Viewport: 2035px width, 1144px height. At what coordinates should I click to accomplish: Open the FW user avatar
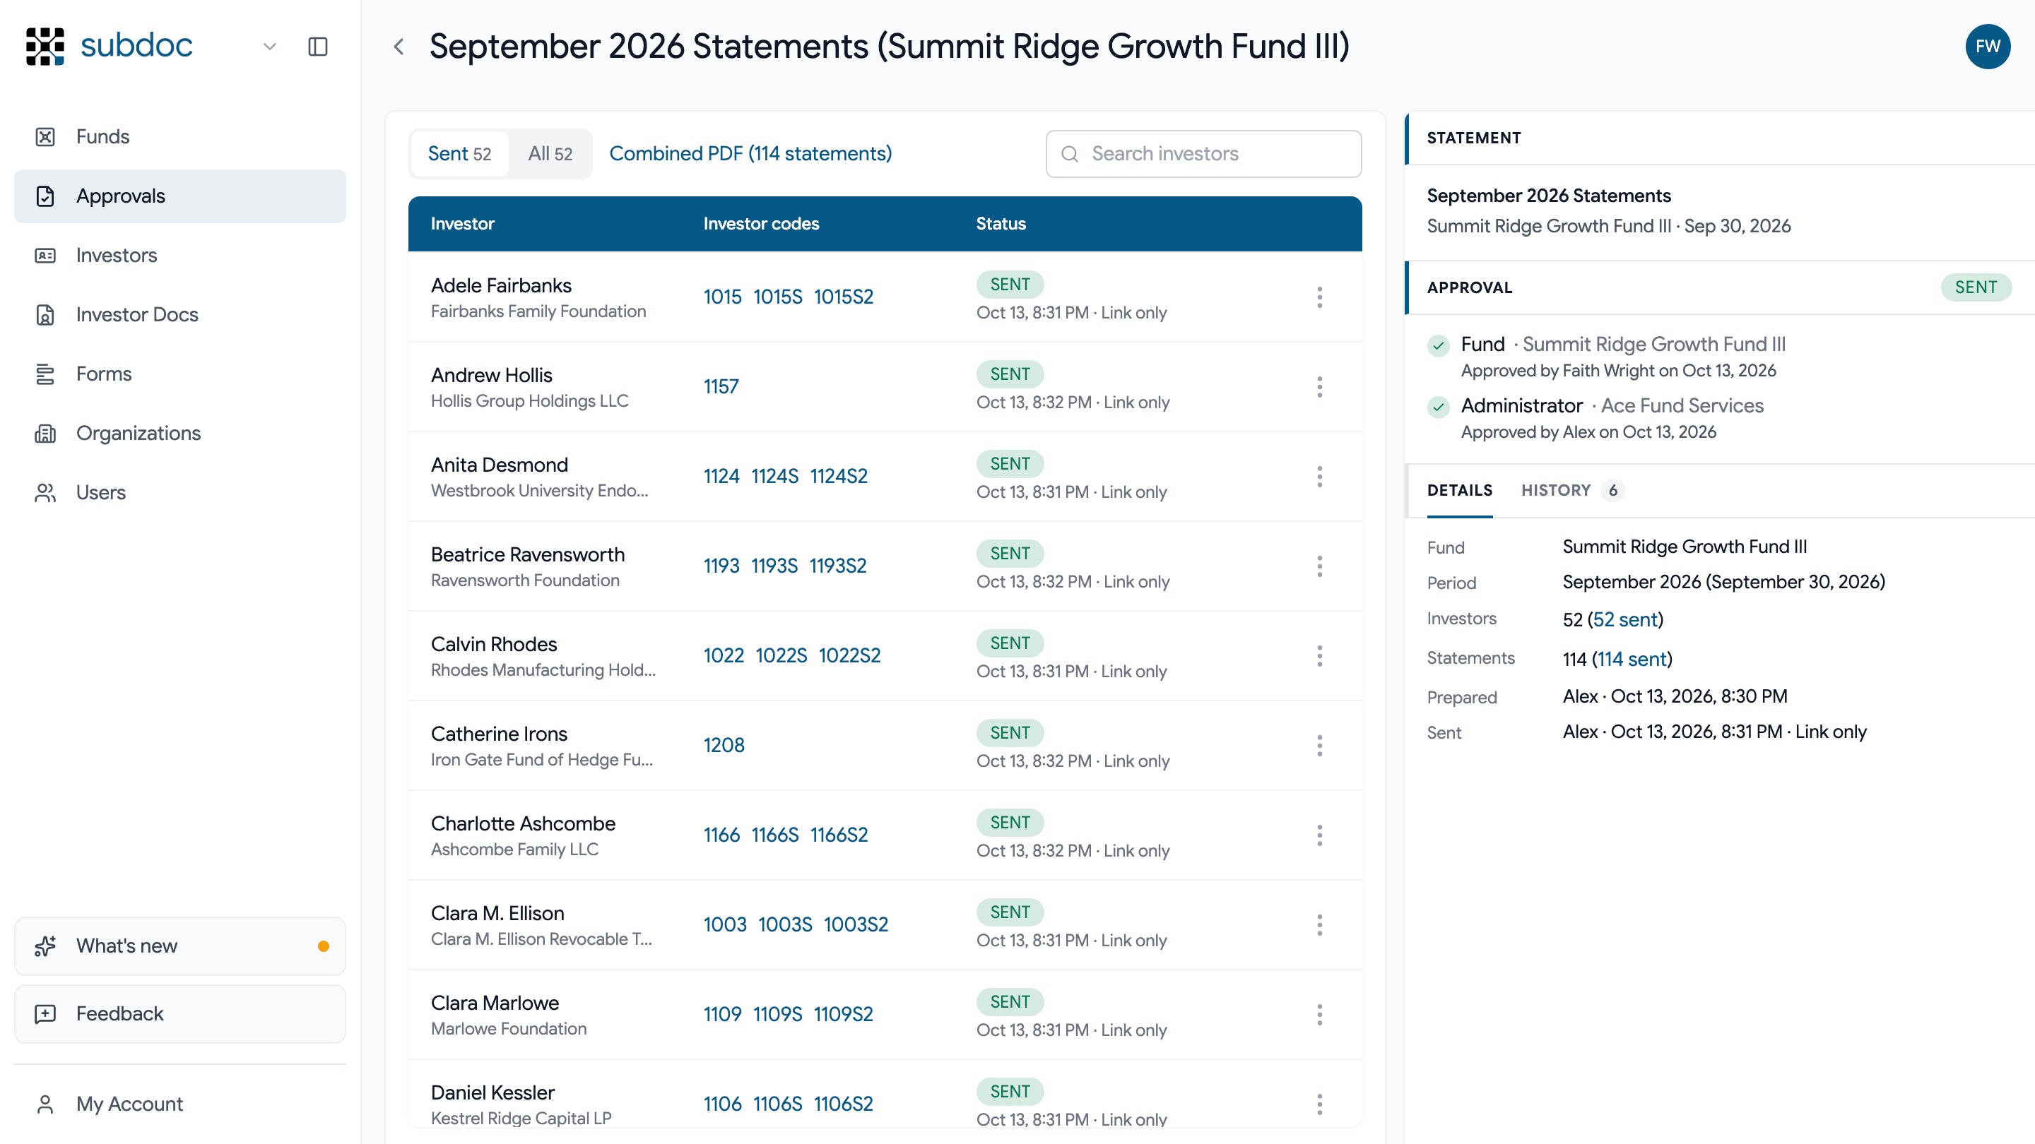coord(1988,47)
